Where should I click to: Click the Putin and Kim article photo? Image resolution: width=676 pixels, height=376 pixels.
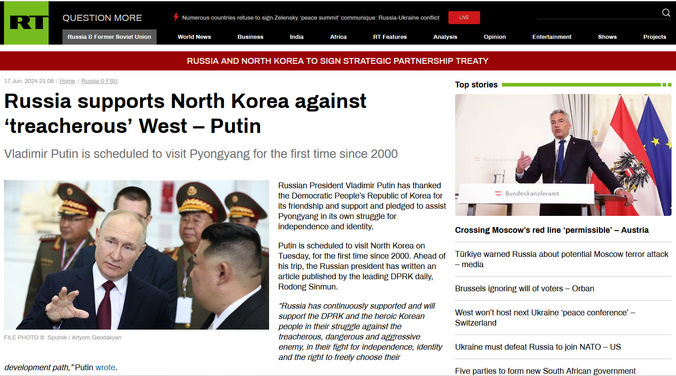137,255
